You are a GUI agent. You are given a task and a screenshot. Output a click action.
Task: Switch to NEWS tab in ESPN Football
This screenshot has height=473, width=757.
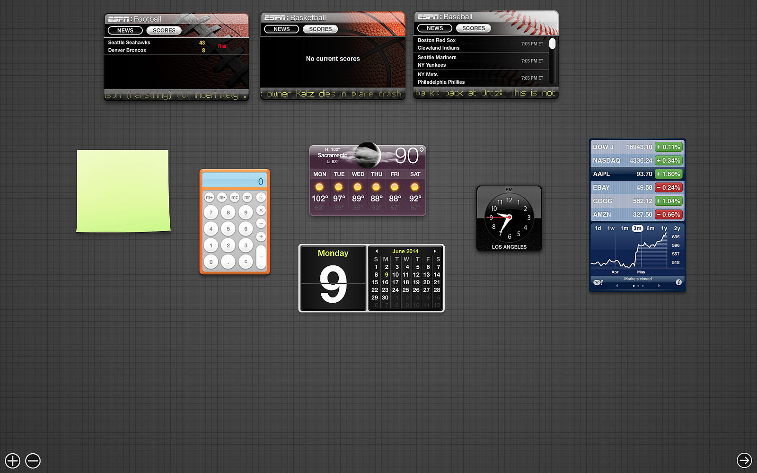coord(125,30)
